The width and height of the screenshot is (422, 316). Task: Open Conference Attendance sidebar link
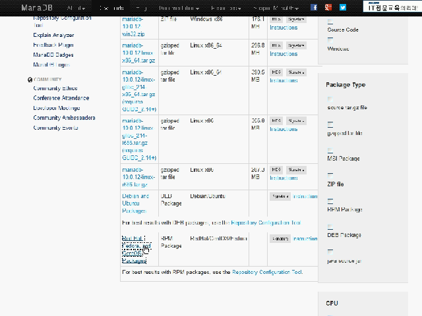pyautogui.click(x=61, y=98)
